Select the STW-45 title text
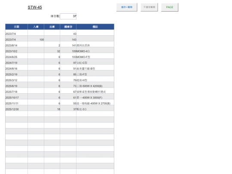 pos(35,7)
